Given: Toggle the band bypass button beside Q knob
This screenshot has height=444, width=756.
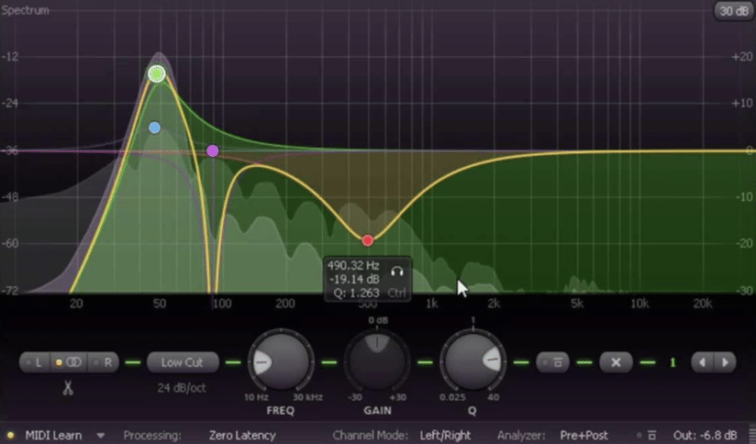Looking at the screenshot, I should coord(552,362).
